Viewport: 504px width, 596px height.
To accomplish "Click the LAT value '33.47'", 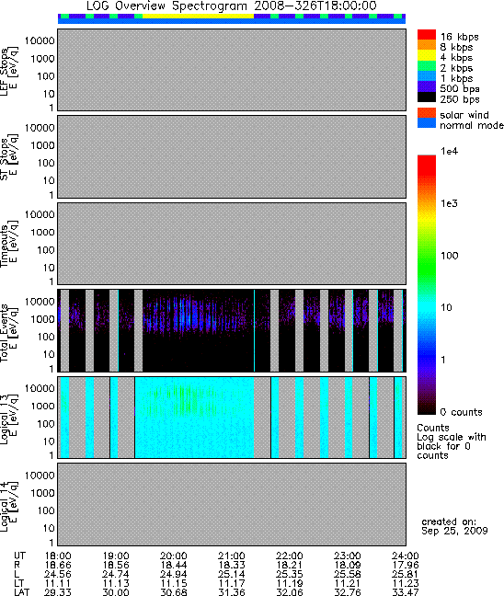I will pos(406,592).
